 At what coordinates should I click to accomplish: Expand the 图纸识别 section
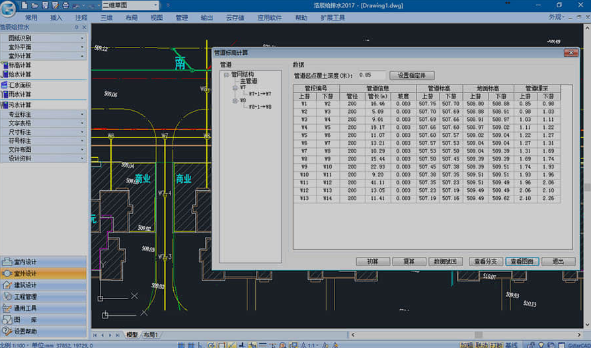point(44,38)
